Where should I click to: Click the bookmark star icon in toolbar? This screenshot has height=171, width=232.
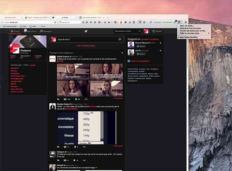pos(83,22)
